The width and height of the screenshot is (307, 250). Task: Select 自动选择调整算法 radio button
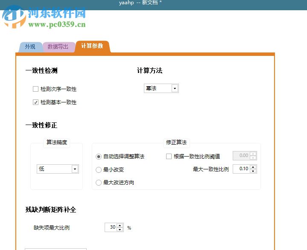[99, 157]
